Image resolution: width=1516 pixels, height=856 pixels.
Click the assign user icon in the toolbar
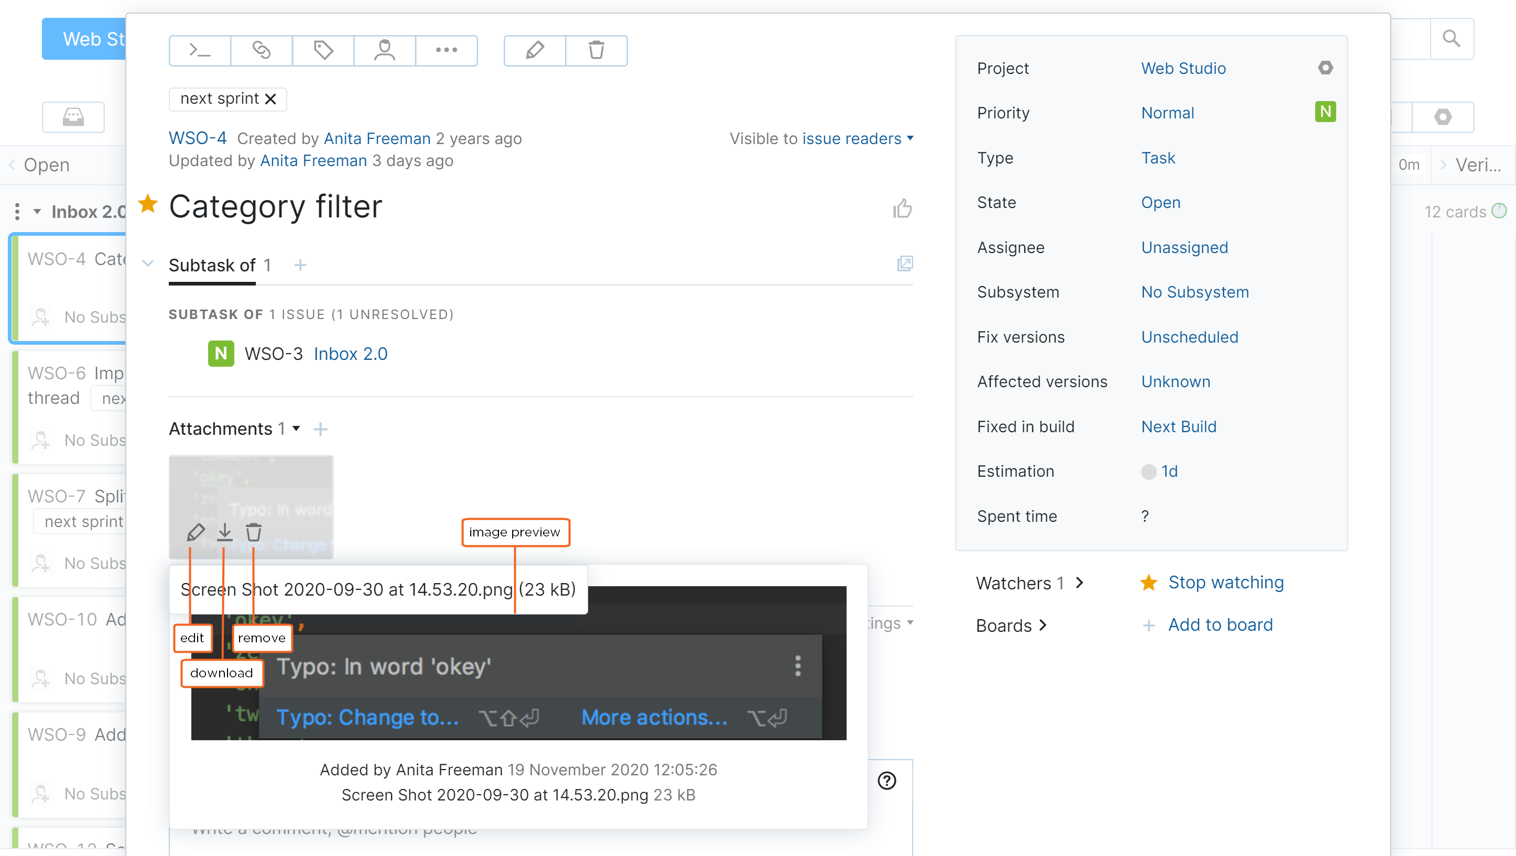(x=384, y=51)
